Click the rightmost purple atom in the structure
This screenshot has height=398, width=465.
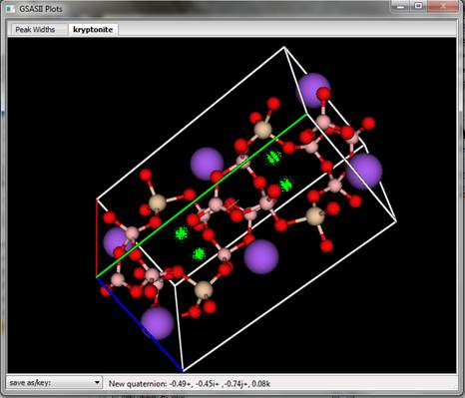364,171
